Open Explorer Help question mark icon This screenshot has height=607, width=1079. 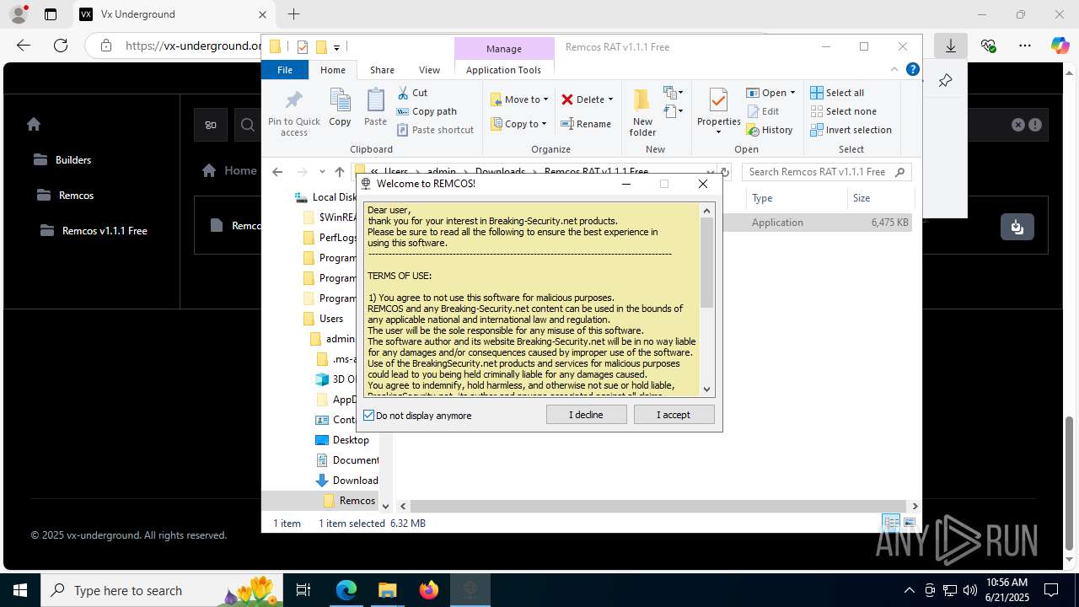tap(912, 70)
